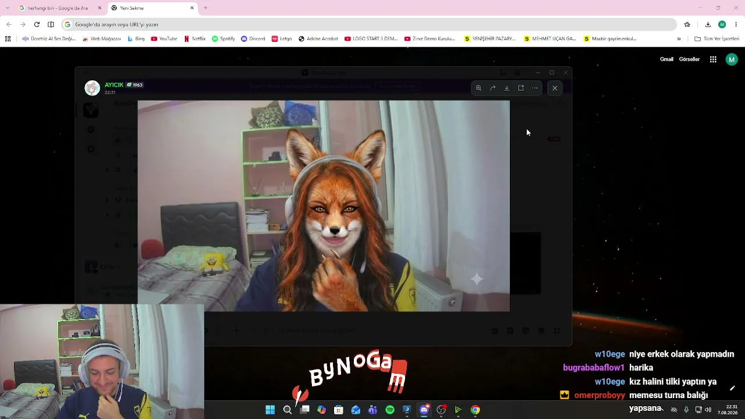Screen dimensions: 745x419
Task: Open Spotify from the taskbar
Action: pyautogui.click(x=390, y=410)
